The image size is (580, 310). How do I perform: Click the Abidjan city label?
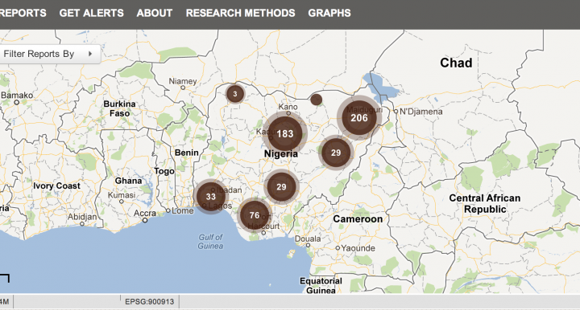click(82, 217)
